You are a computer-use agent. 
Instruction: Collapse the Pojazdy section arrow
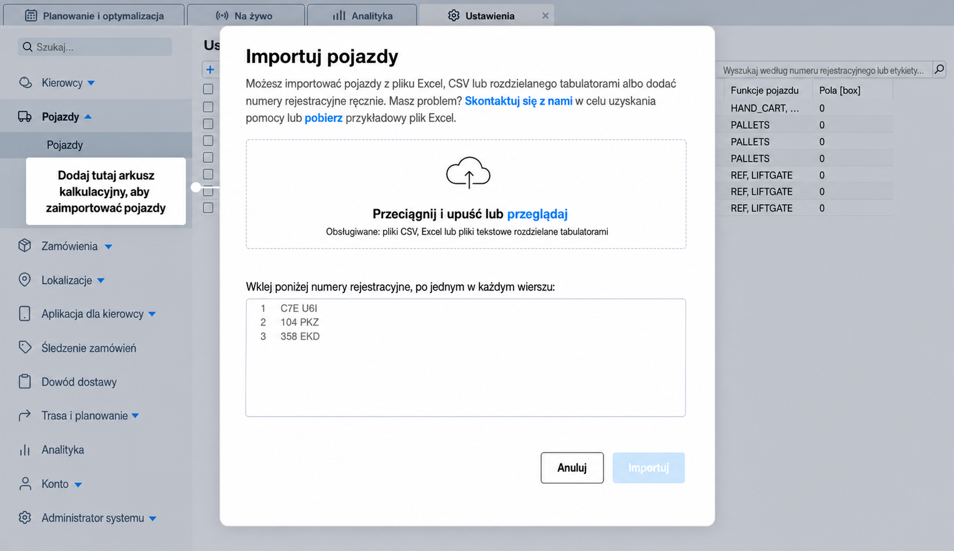(88, 117)
